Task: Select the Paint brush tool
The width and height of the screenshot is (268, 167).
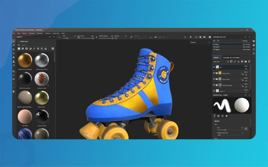Action: pos(14,41)
